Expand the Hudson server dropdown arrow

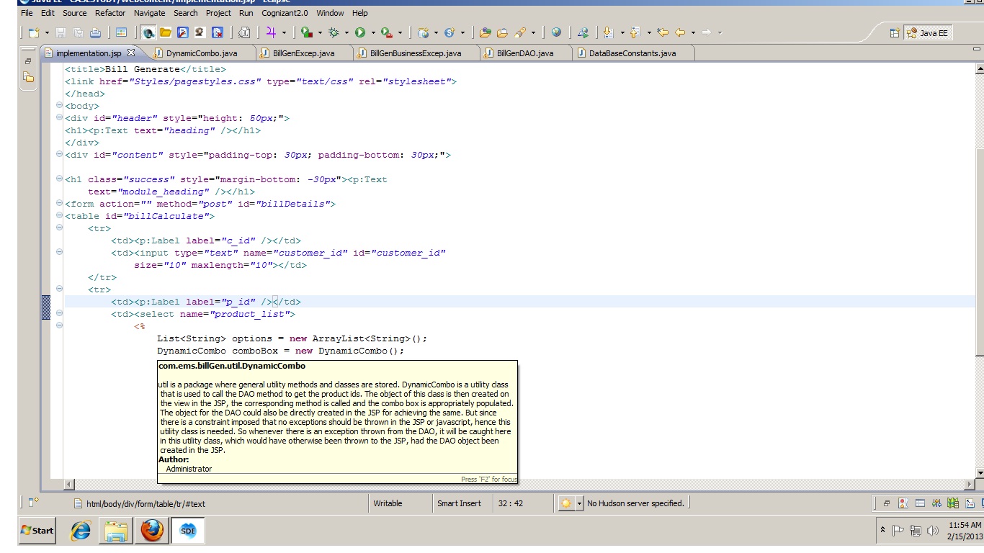pyautogui.click(x=578, y=503)
